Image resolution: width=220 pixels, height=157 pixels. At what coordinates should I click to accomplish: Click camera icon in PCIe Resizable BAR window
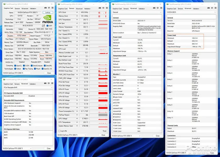coord(45,83)
